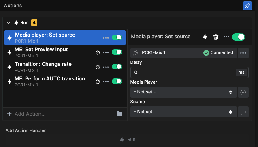Click the yellow 4 action count badge
Screen dimensions: 258x147
point(34,23)
